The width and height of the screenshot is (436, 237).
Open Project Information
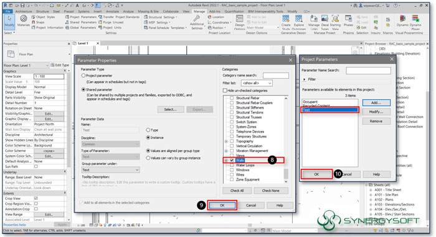47,27
